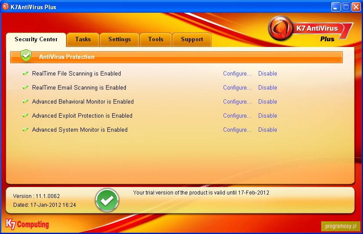Click checkmark beside RealTime Email Scanning

[26, 87]
